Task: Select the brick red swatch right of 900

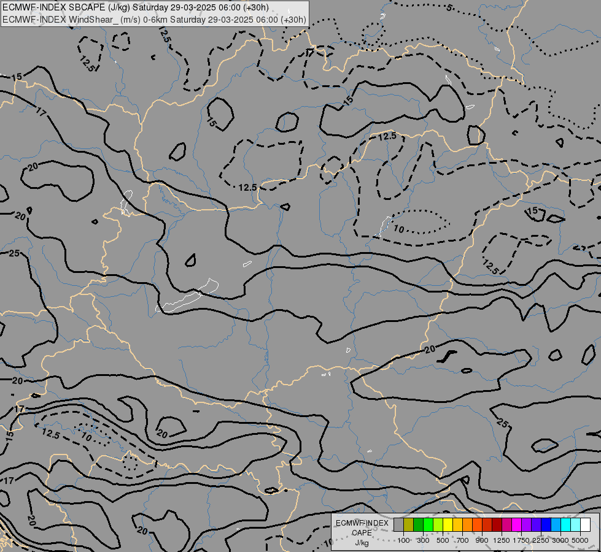Action: [487, 524]
